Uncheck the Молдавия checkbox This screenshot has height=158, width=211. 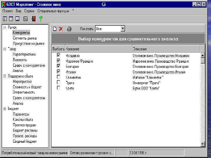(x=58, y=55)
